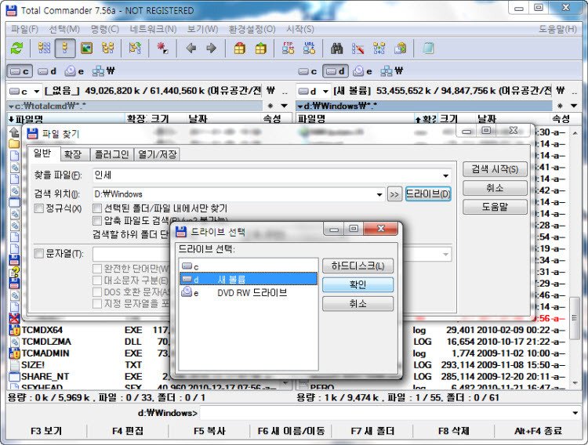Open the 환경설정 menu
The image size is (588, 445).
point(251,29)
